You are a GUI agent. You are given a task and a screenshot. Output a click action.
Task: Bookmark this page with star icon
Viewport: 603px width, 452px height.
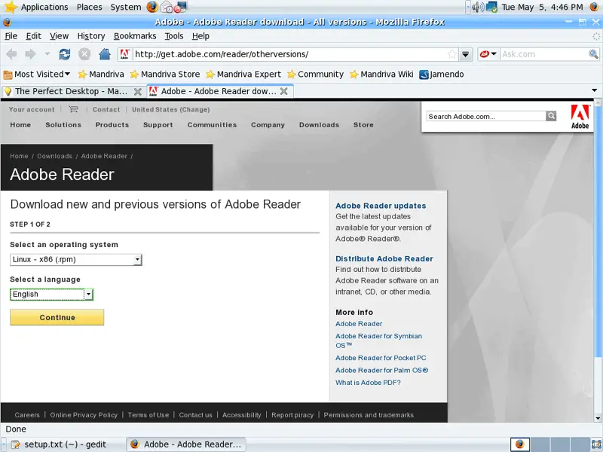[452, 54]
